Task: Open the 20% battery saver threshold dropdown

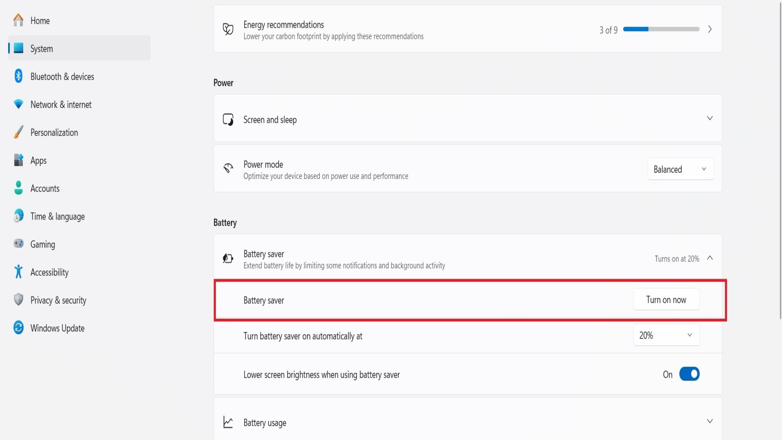Action: pos(666,335)
